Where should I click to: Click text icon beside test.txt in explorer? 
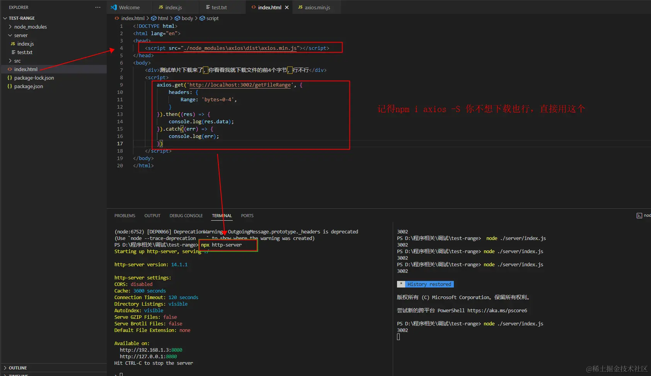pos(14,52)
